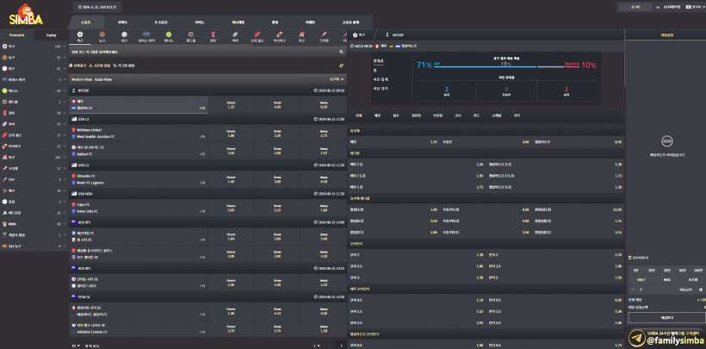
Task: Expand basketball row chevron showing 91
Action: tap(65, 57)
